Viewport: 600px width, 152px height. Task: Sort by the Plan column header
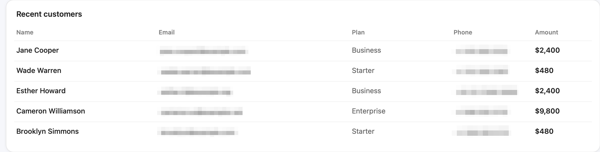(358, 32)
